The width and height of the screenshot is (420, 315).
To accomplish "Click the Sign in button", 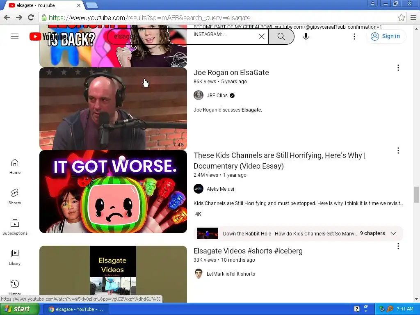I will (x=386, y=36).
